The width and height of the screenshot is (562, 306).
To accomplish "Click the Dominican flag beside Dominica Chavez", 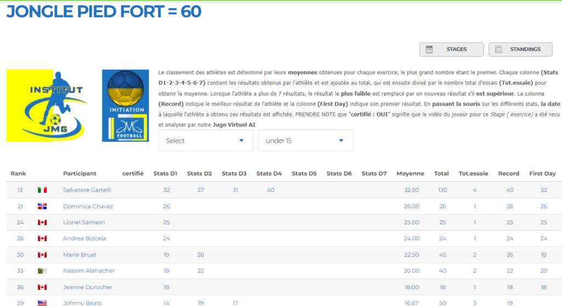I will (42, 207).
